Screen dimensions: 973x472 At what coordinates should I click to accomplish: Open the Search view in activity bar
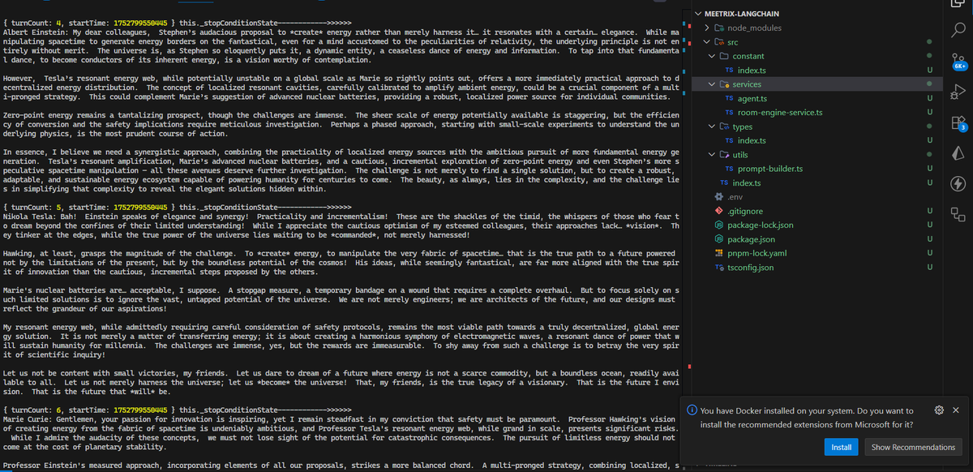[958, 31]
